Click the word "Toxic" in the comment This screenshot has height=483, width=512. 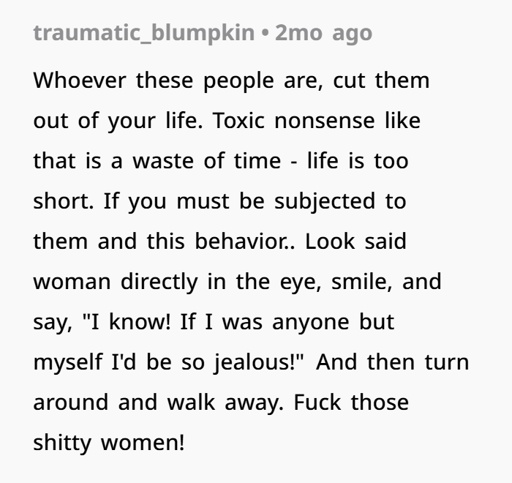(x=238, y=121)
